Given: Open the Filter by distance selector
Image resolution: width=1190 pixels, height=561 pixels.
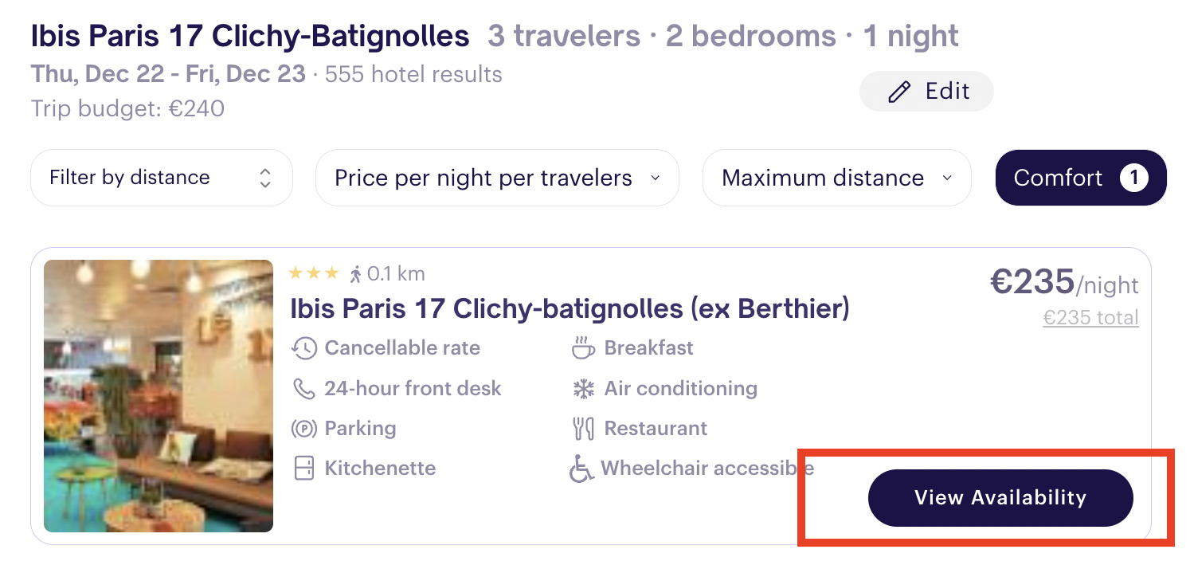Looking at the screenshot, I should (x=162, y=178).
